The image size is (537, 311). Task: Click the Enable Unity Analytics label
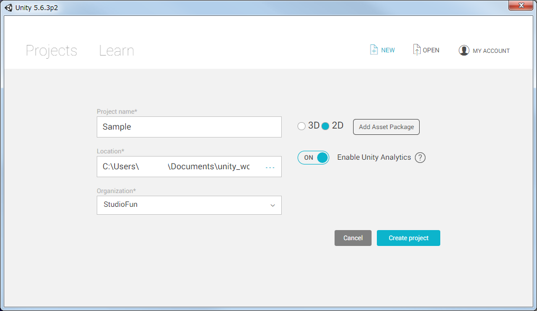[374, 158]
